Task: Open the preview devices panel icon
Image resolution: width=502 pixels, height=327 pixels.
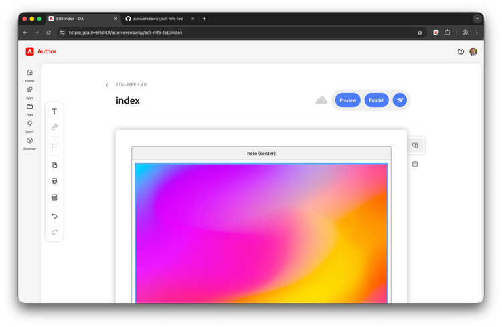Action: (415, 145)
